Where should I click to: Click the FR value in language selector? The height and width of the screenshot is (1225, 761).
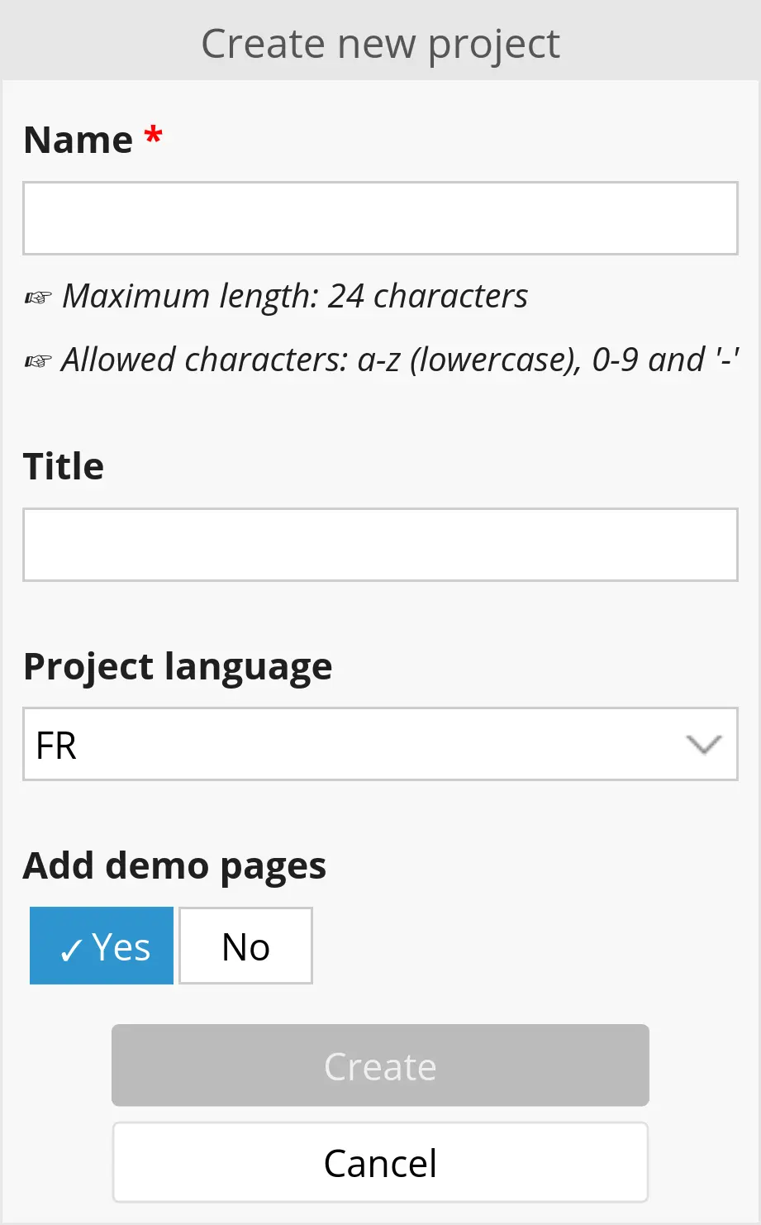click(57, 746)
